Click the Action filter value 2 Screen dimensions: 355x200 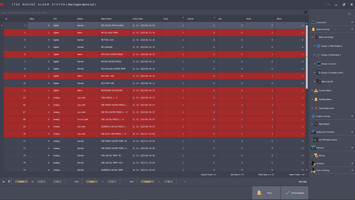(57, 181)
